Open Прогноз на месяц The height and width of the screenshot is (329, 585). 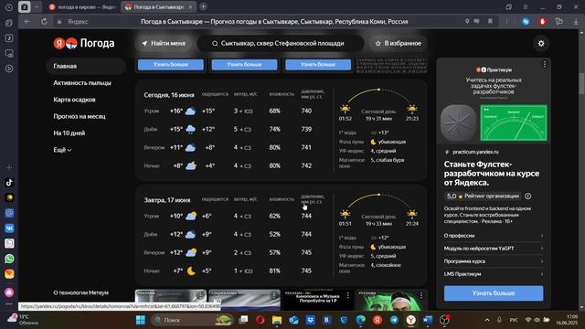80,116
